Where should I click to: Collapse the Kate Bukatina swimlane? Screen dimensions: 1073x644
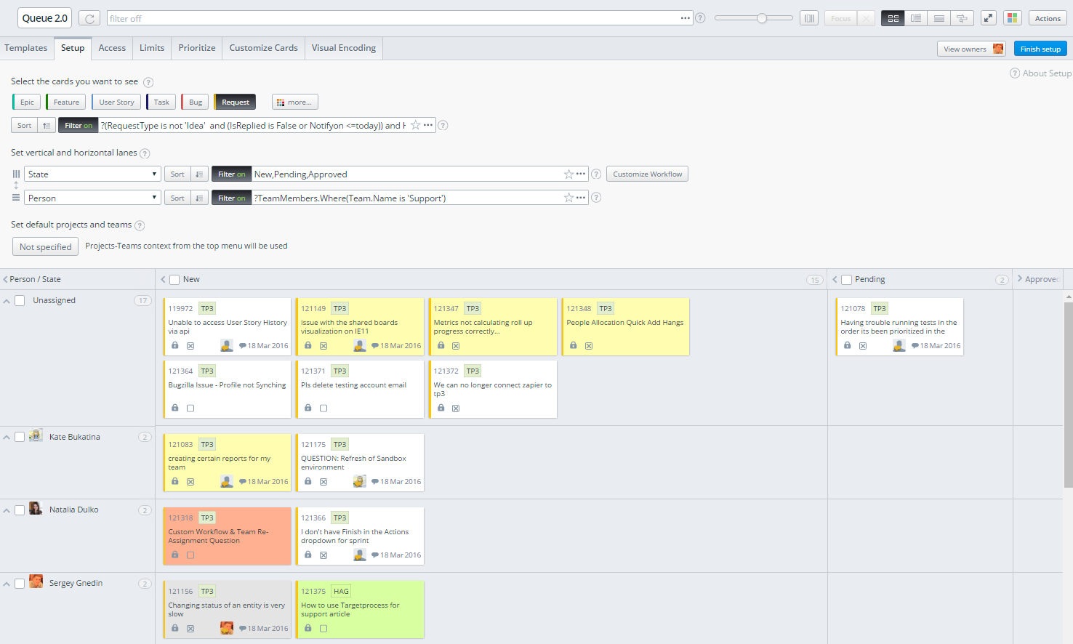tap(7, 436)
